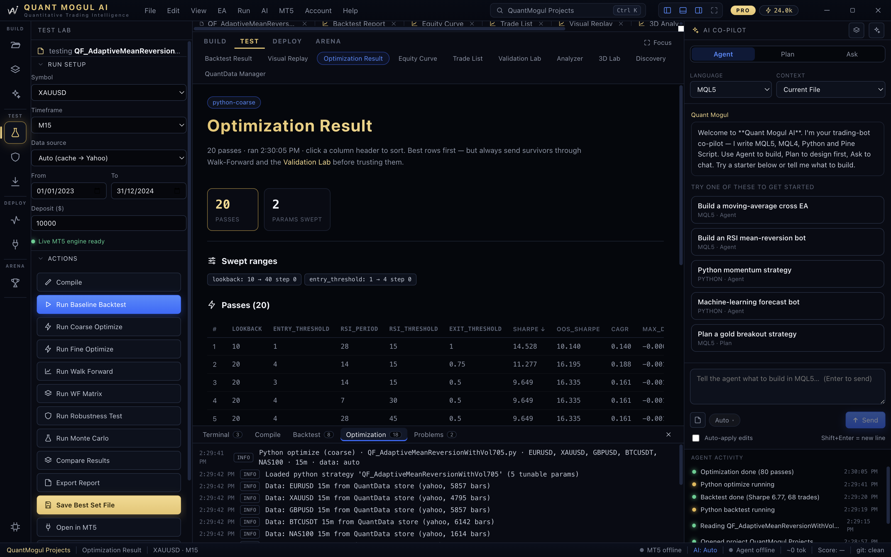Click the editor tabs horizontal scrollbar

[380, 29]
